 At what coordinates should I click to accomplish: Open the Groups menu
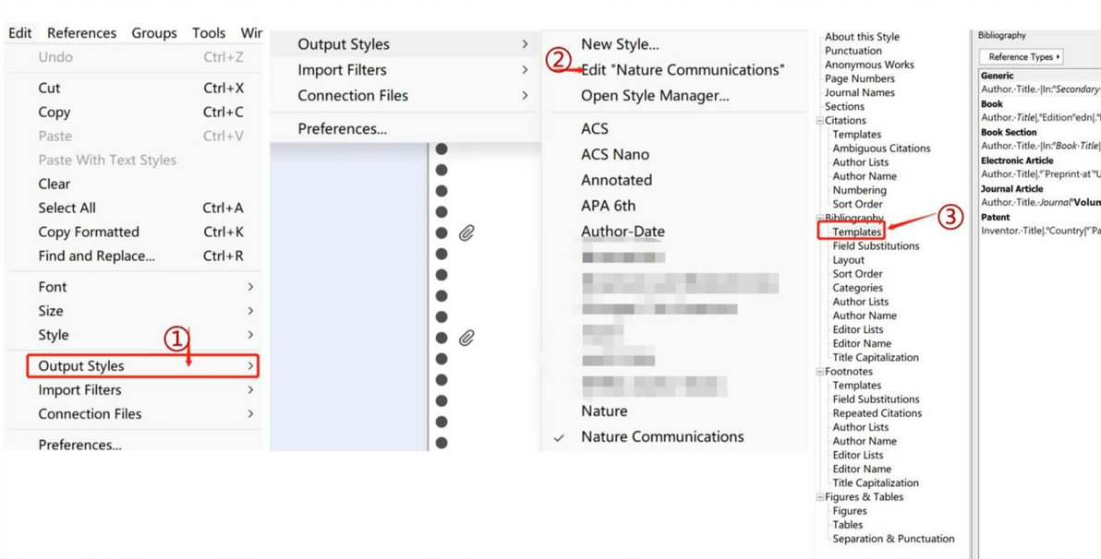[x=153, y=33]
